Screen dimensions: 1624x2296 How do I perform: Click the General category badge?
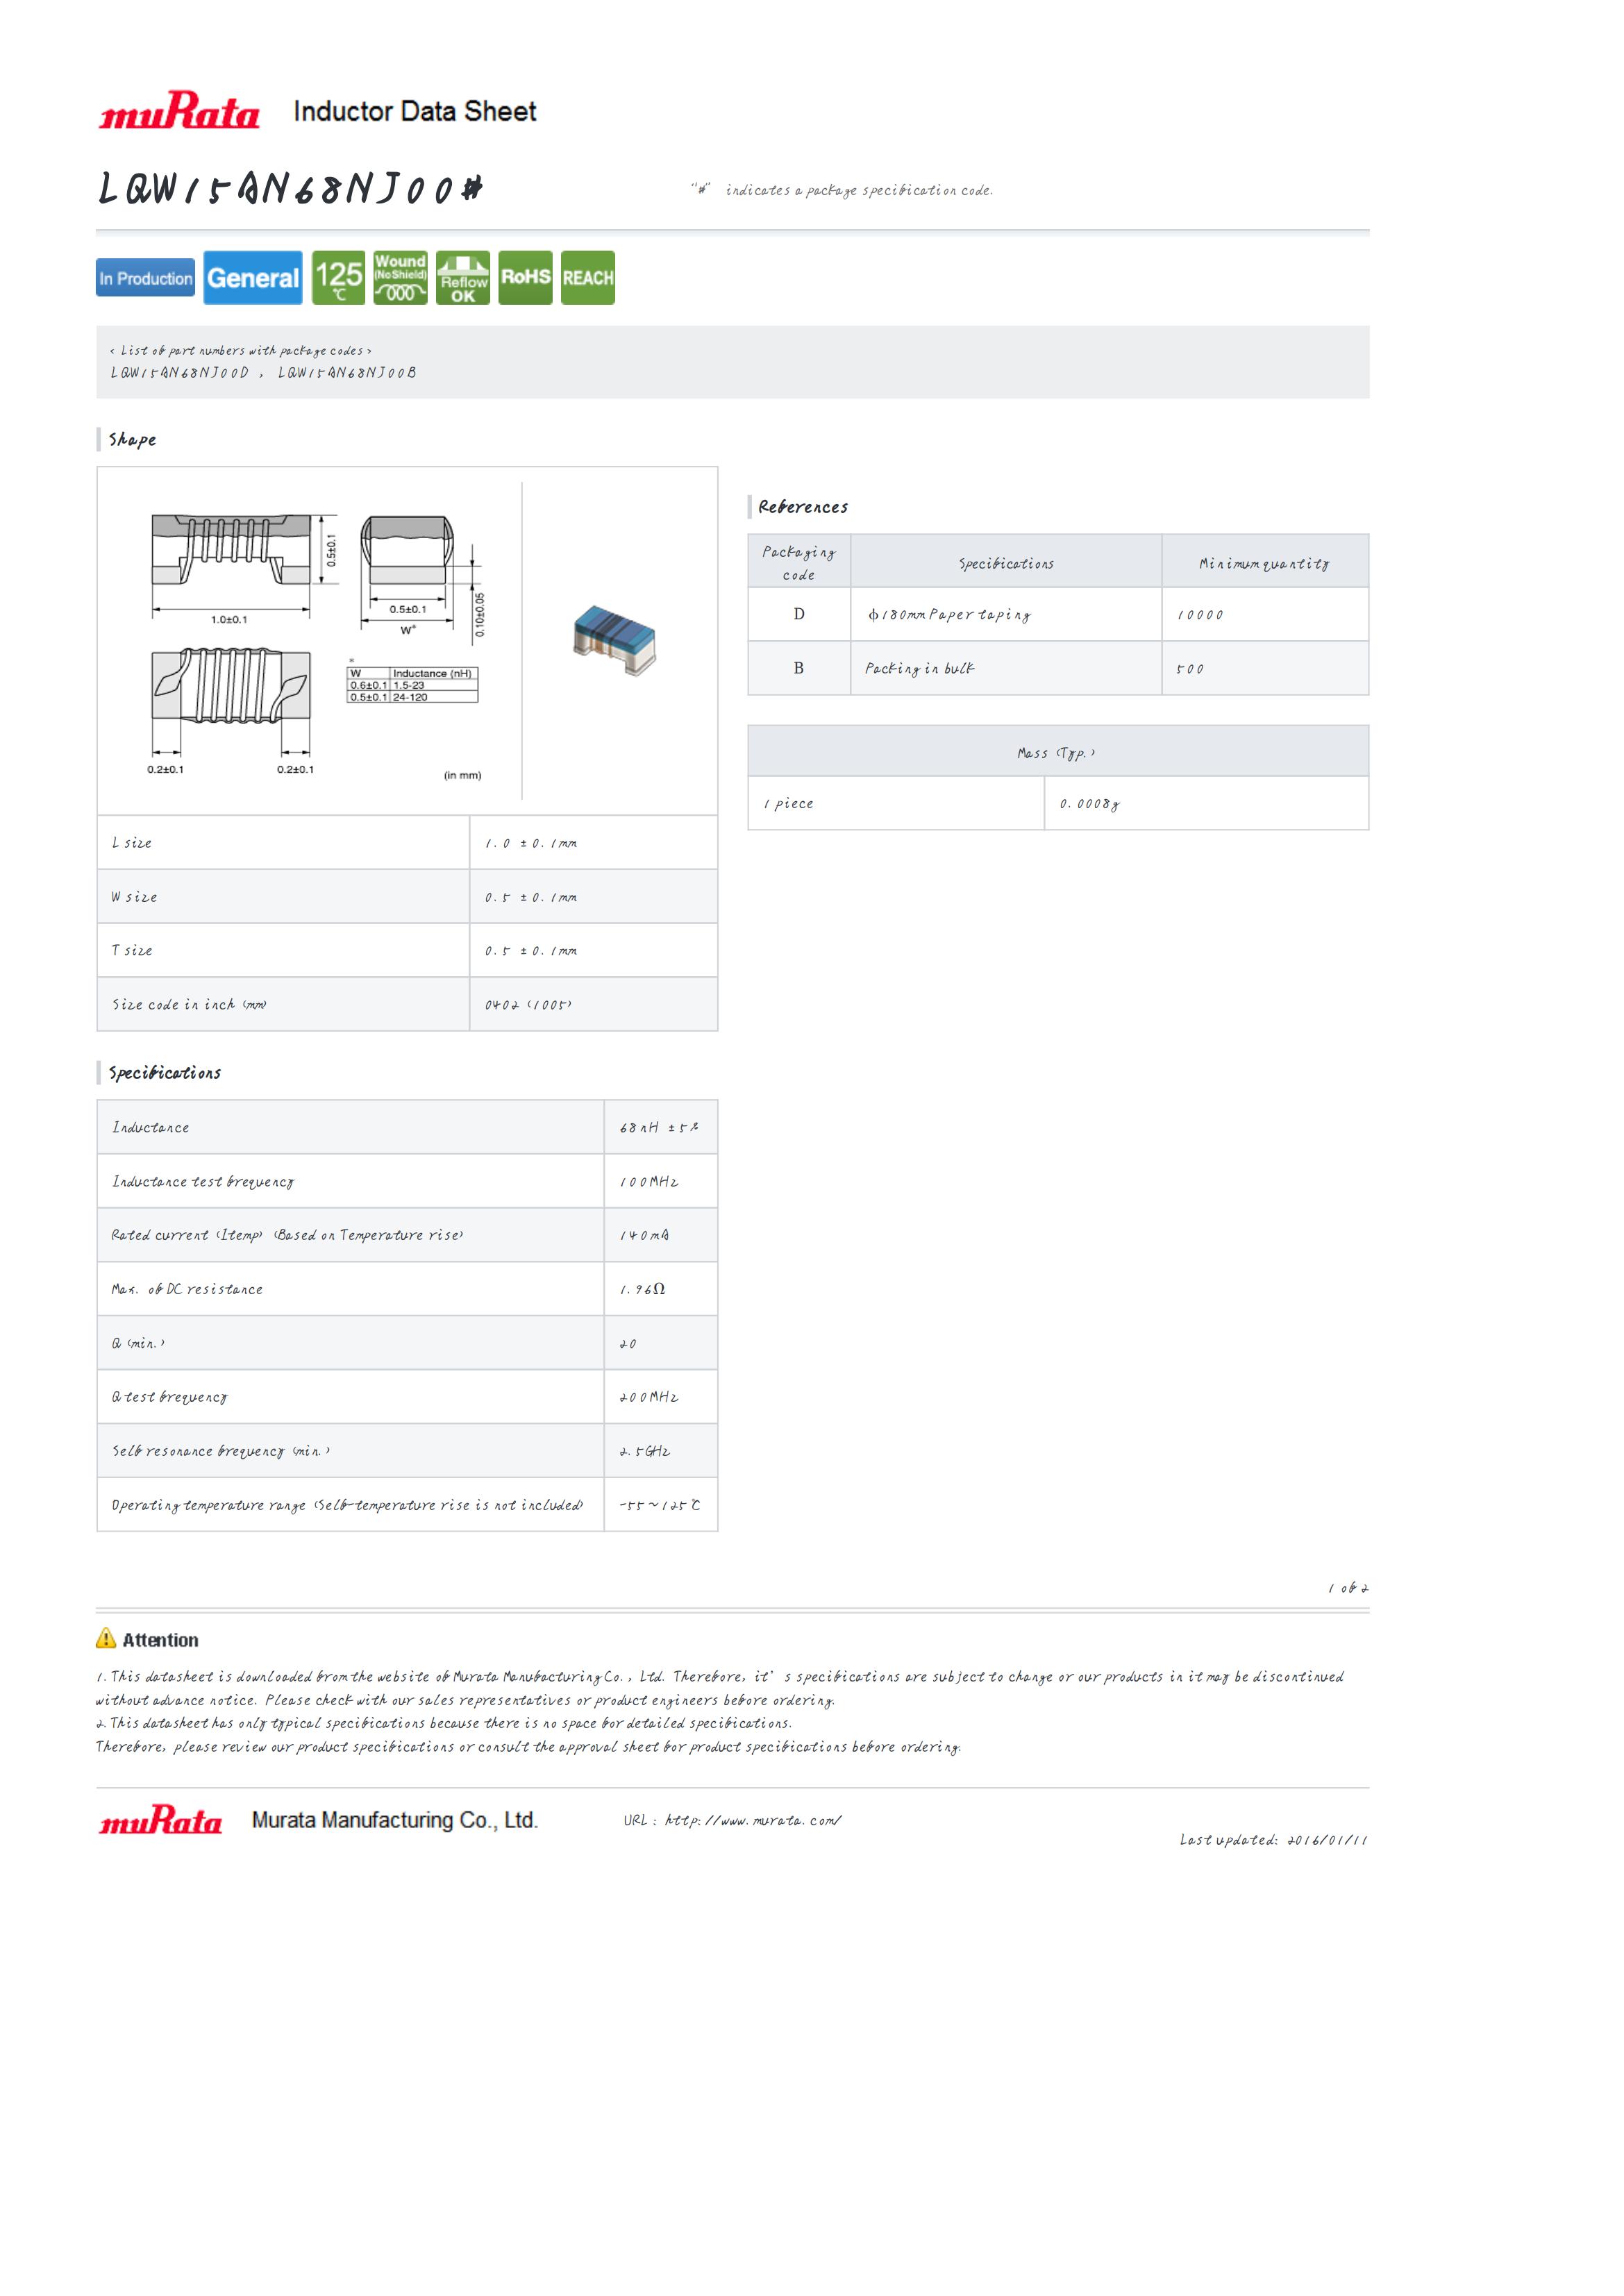pyautogui.click(x=253, y=278)
